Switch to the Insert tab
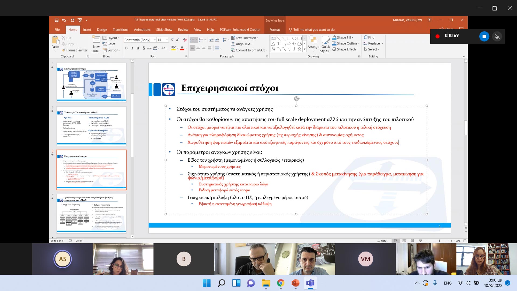 [x=87, y=30]
